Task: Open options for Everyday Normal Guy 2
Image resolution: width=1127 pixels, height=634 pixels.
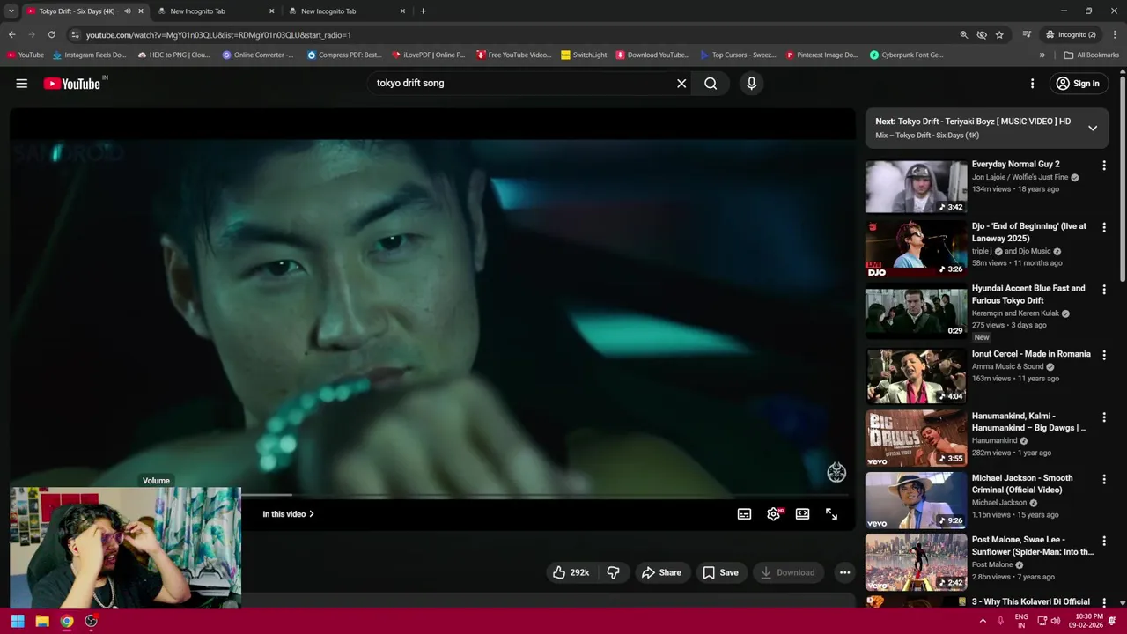Action: click(x=1104, y=166)
